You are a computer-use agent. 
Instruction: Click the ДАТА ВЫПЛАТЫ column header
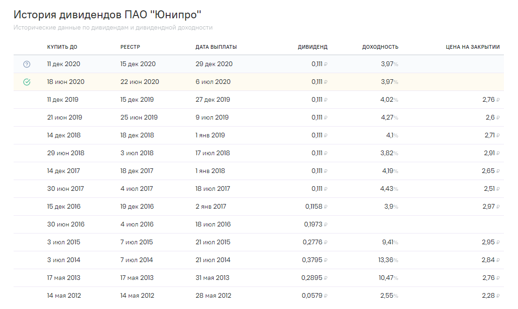216,47
